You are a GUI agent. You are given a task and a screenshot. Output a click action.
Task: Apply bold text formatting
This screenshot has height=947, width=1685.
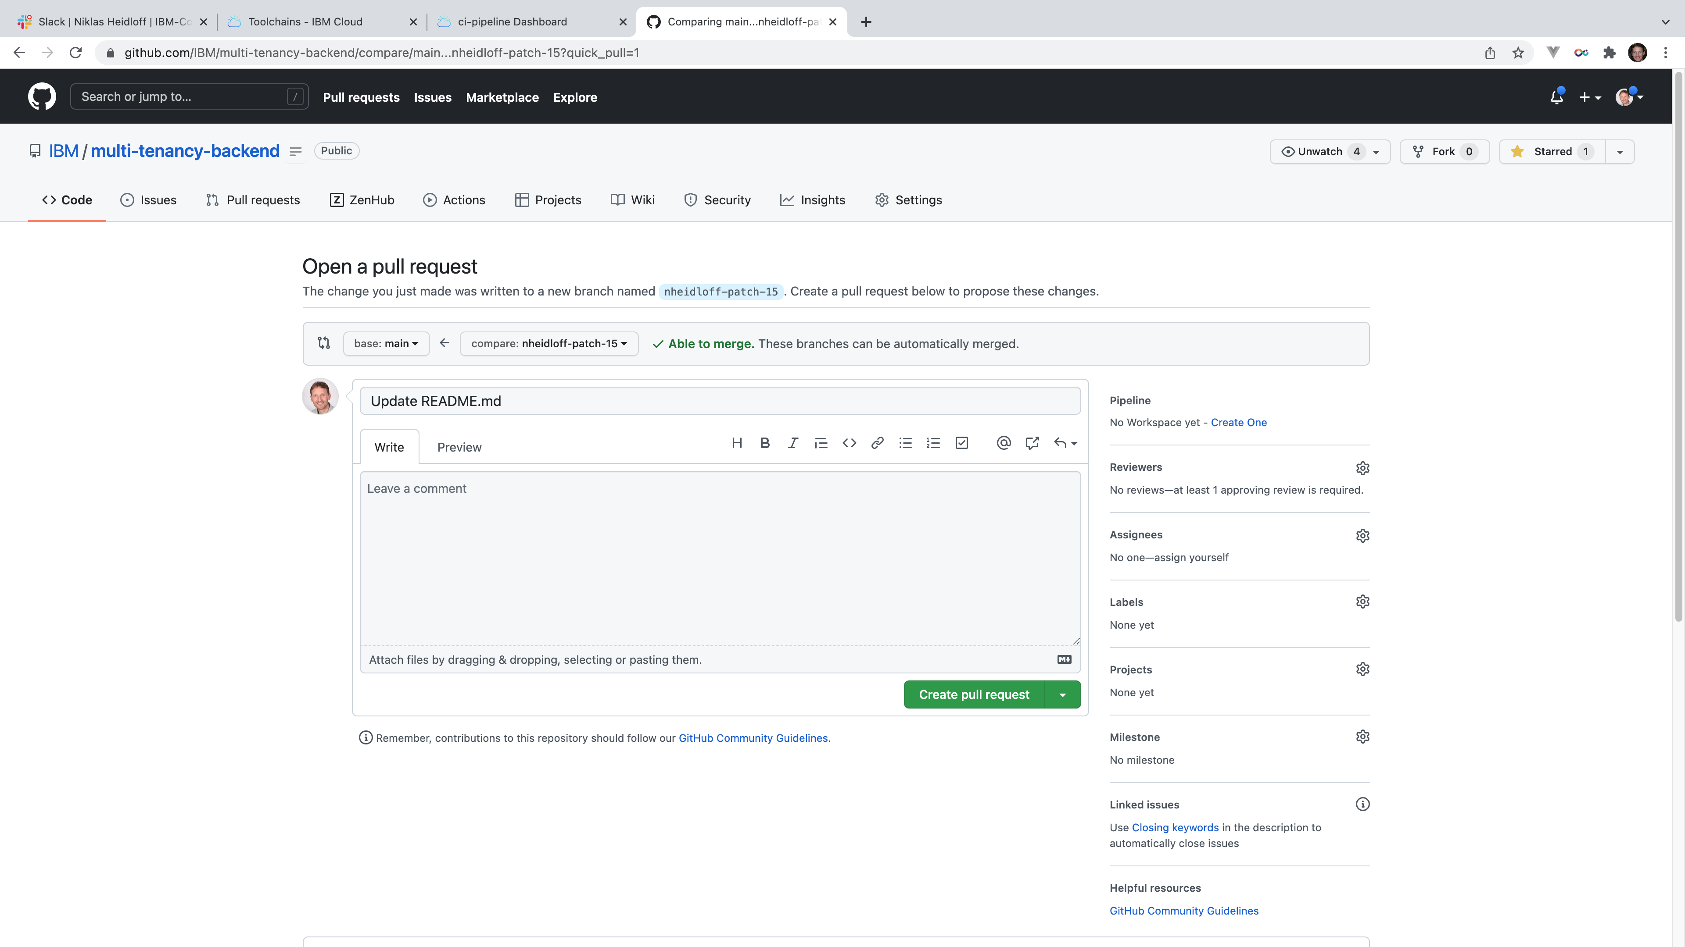click(765, 443)
